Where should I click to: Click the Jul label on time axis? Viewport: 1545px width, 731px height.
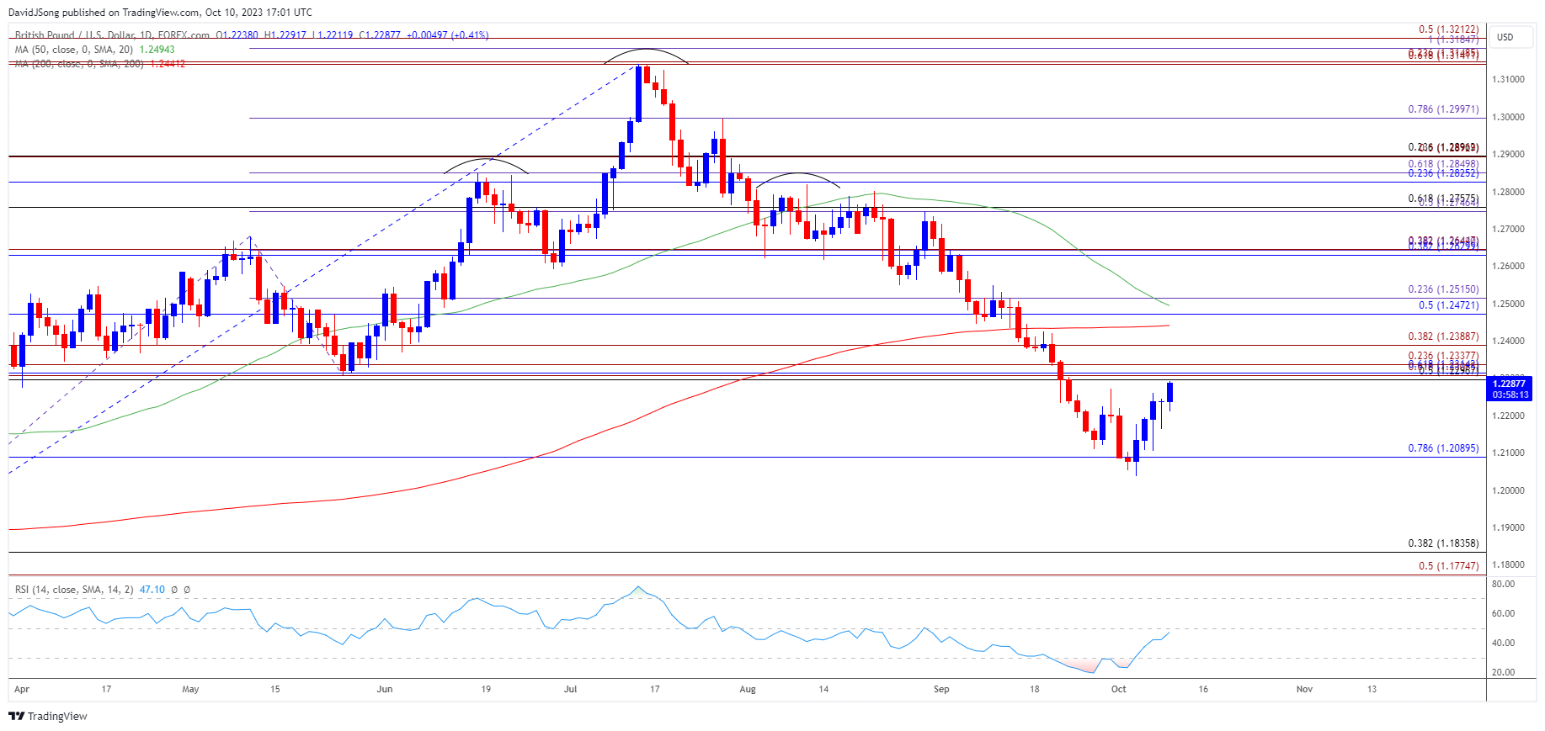coord(571,690)
